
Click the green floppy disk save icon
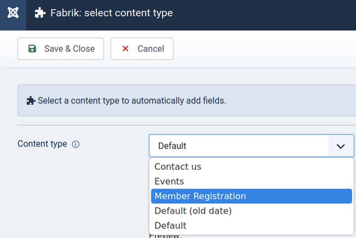(32, 49)
